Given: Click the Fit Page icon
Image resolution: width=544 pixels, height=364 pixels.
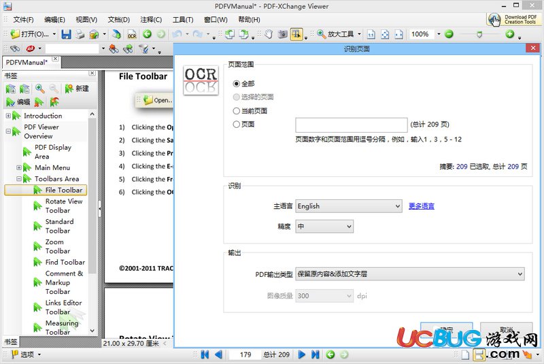Looking at the screenshot, I should 385,34.
